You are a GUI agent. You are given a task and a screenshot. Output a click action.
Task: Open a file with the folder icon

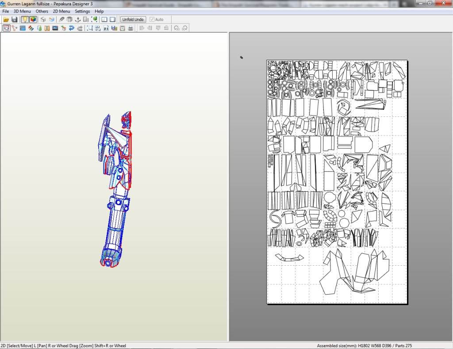click(6, 19)
